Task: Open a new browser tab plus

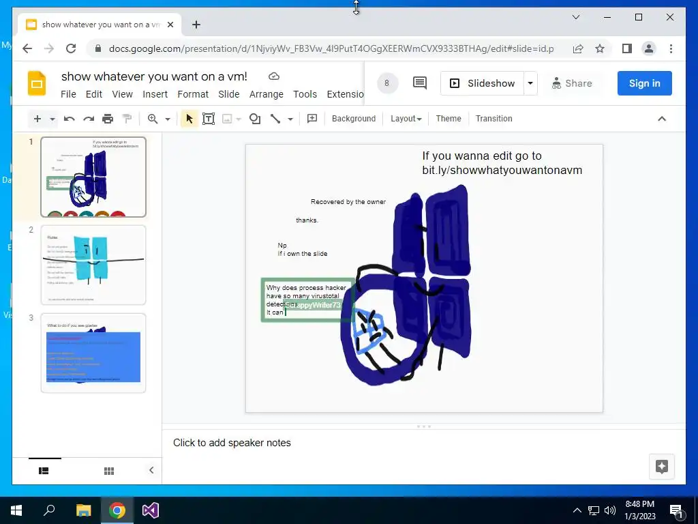Action: [x=196, y=25]
